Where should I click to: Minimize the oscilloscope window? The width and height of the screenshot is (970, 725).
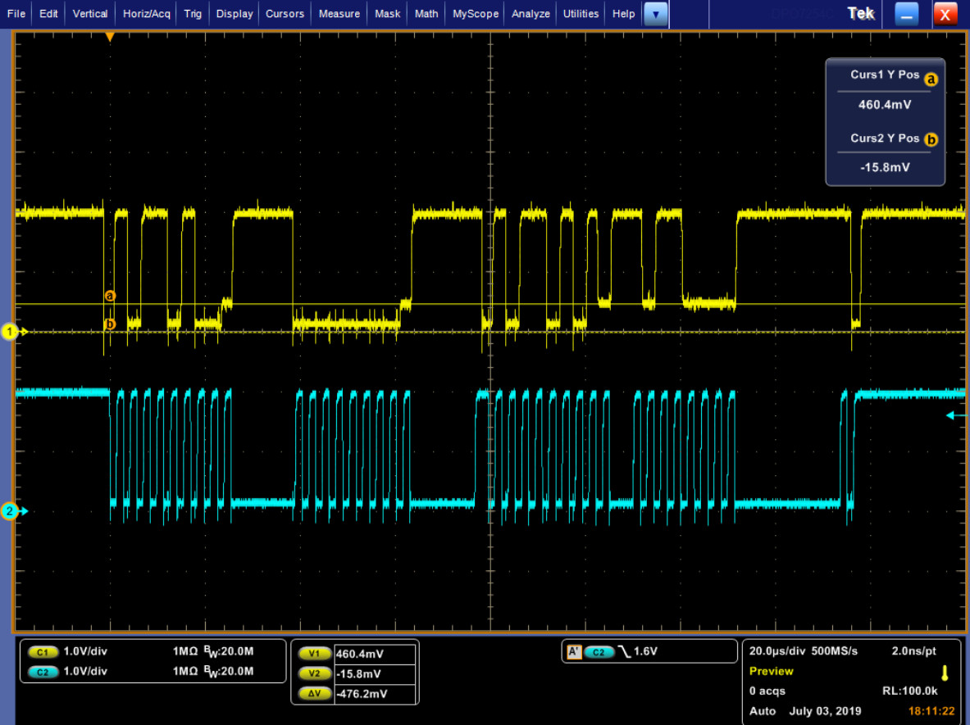coord(907,14)
